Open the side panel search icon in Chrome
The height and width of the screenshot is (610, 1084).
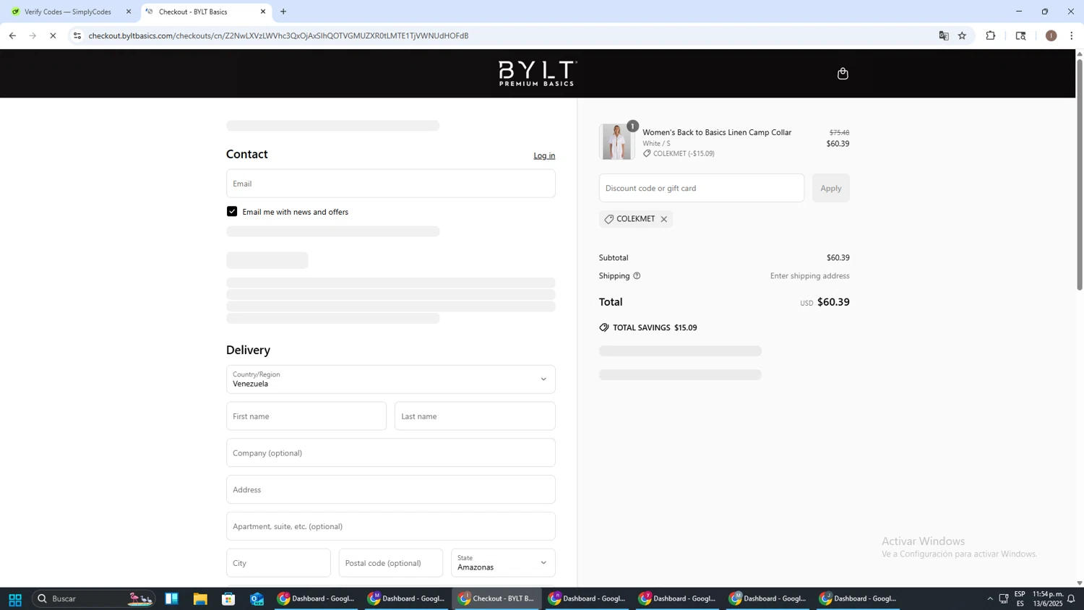pos(1020,35)
